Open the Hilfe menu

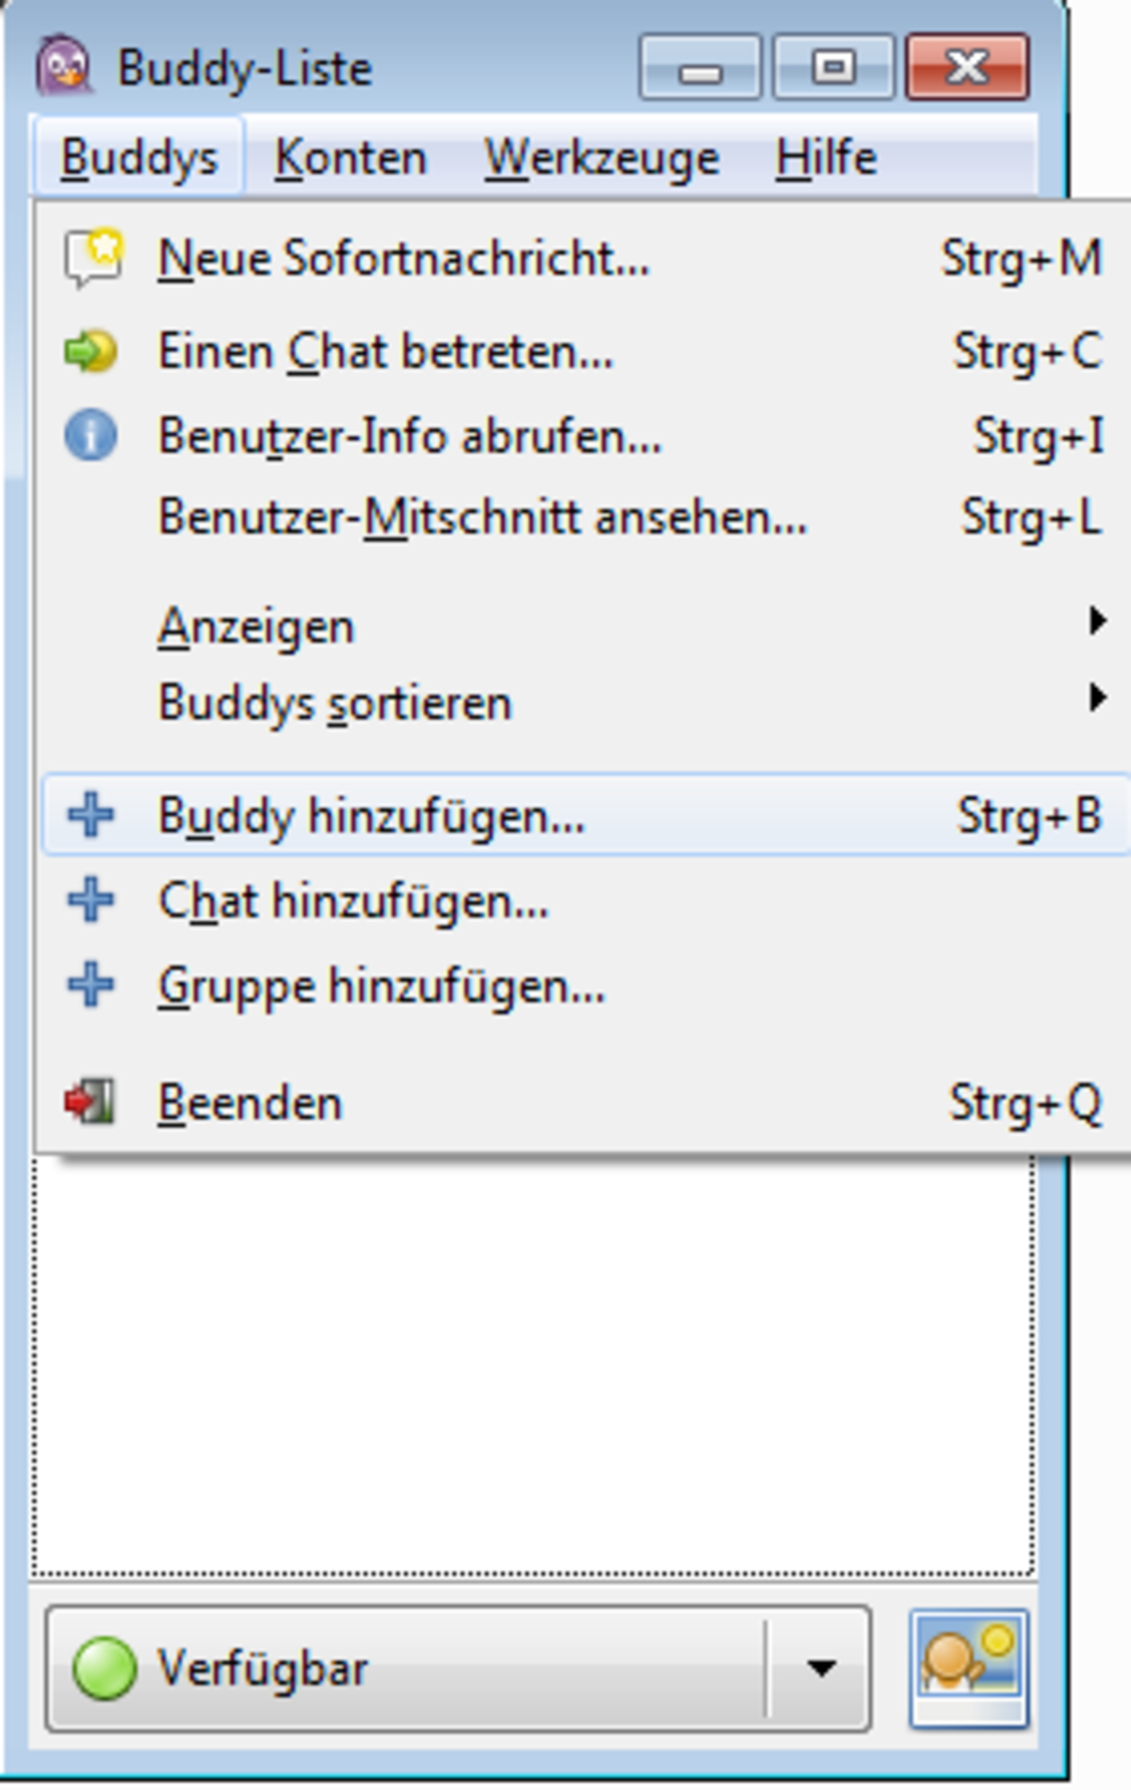point(826,157)
